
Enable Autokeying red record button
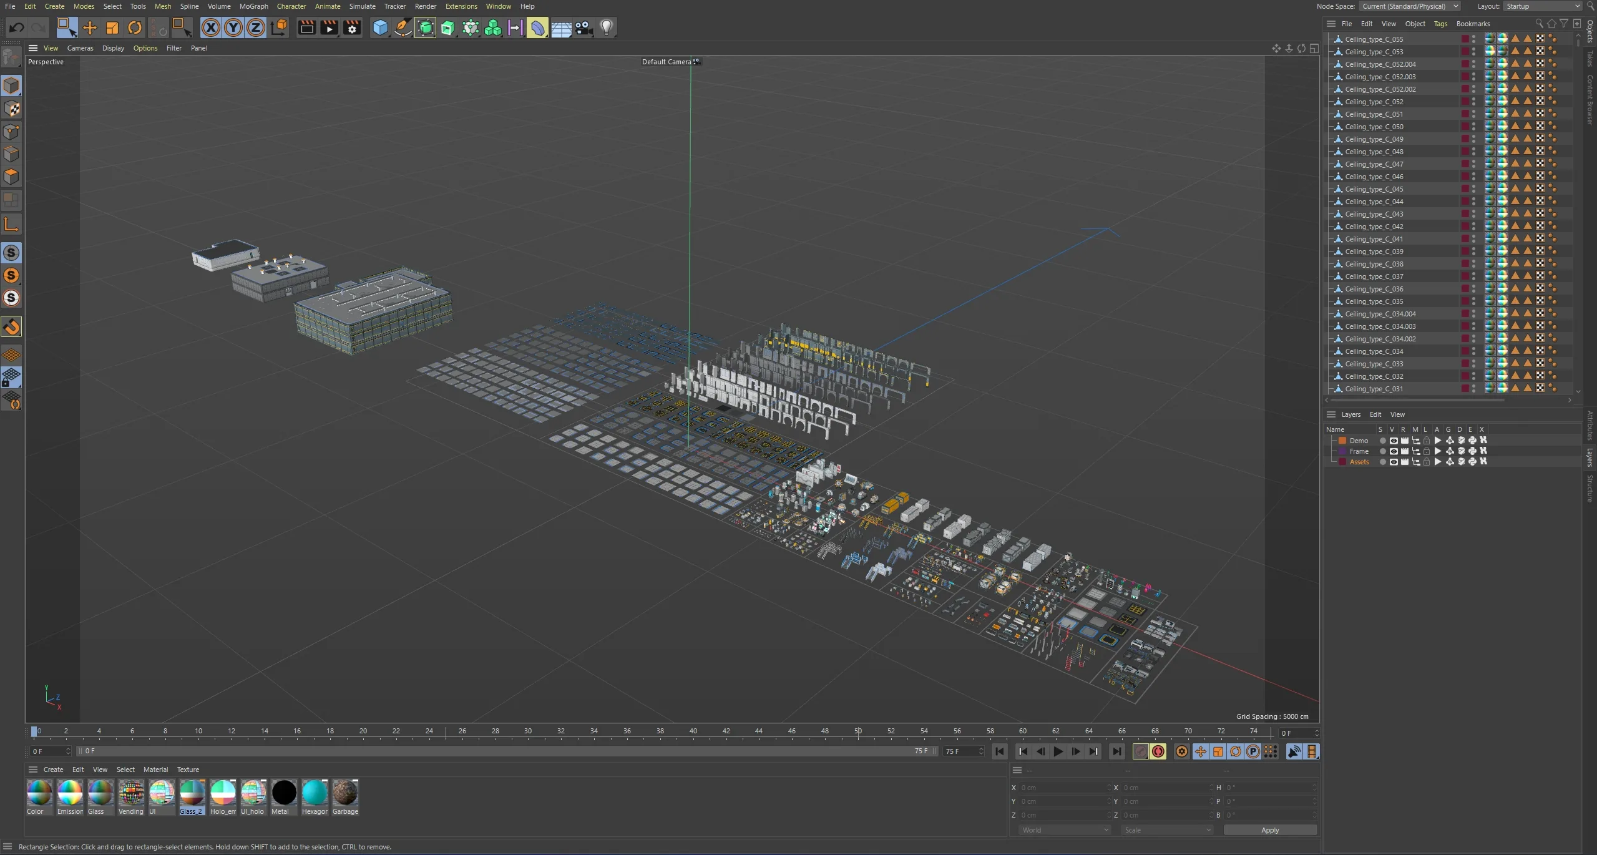click(1158, 751)
